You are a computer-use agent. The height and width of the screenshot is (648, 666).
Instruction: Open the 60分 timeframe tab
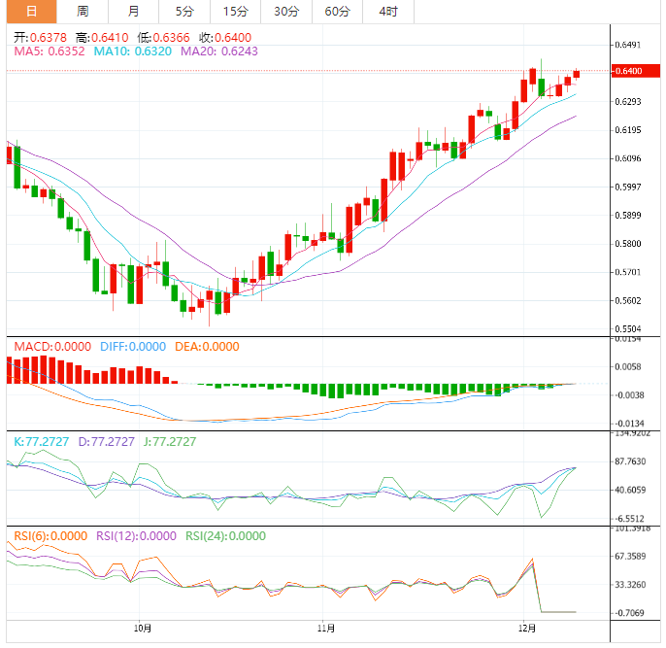pos(337,11)
